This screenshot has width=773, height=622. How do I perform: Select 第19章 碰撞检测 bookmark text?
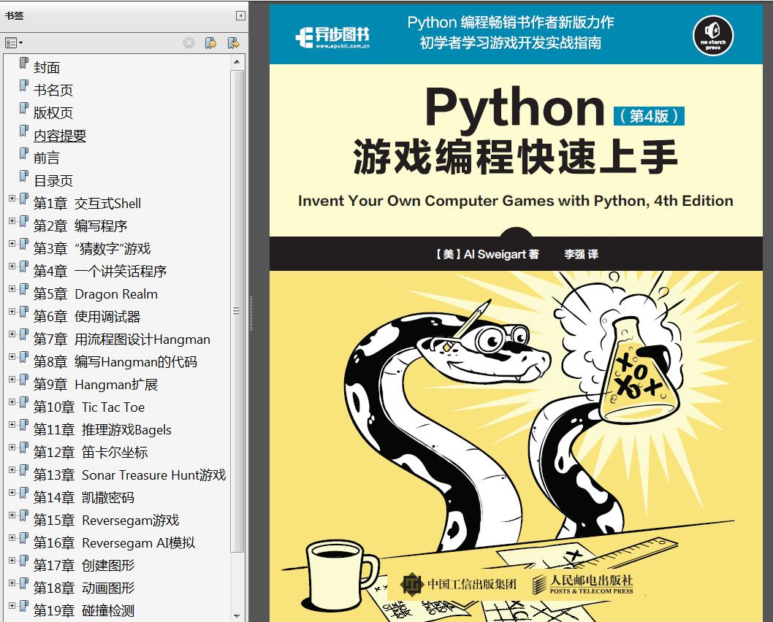(x=84, y=611)
